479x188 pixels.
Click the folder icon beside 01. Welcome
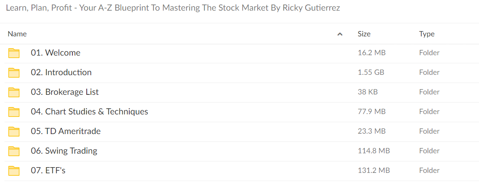tap(14, 53)
